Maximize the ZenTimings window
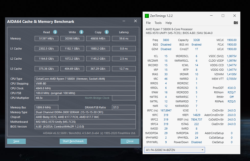The width and height of the screenshot is (250, 161). [223, 16]
